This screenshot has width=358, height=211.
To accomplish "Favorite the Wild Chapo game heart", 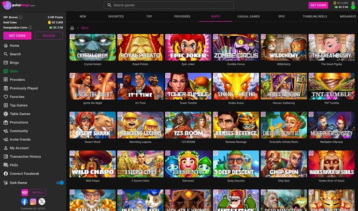I will coord(72,153).
